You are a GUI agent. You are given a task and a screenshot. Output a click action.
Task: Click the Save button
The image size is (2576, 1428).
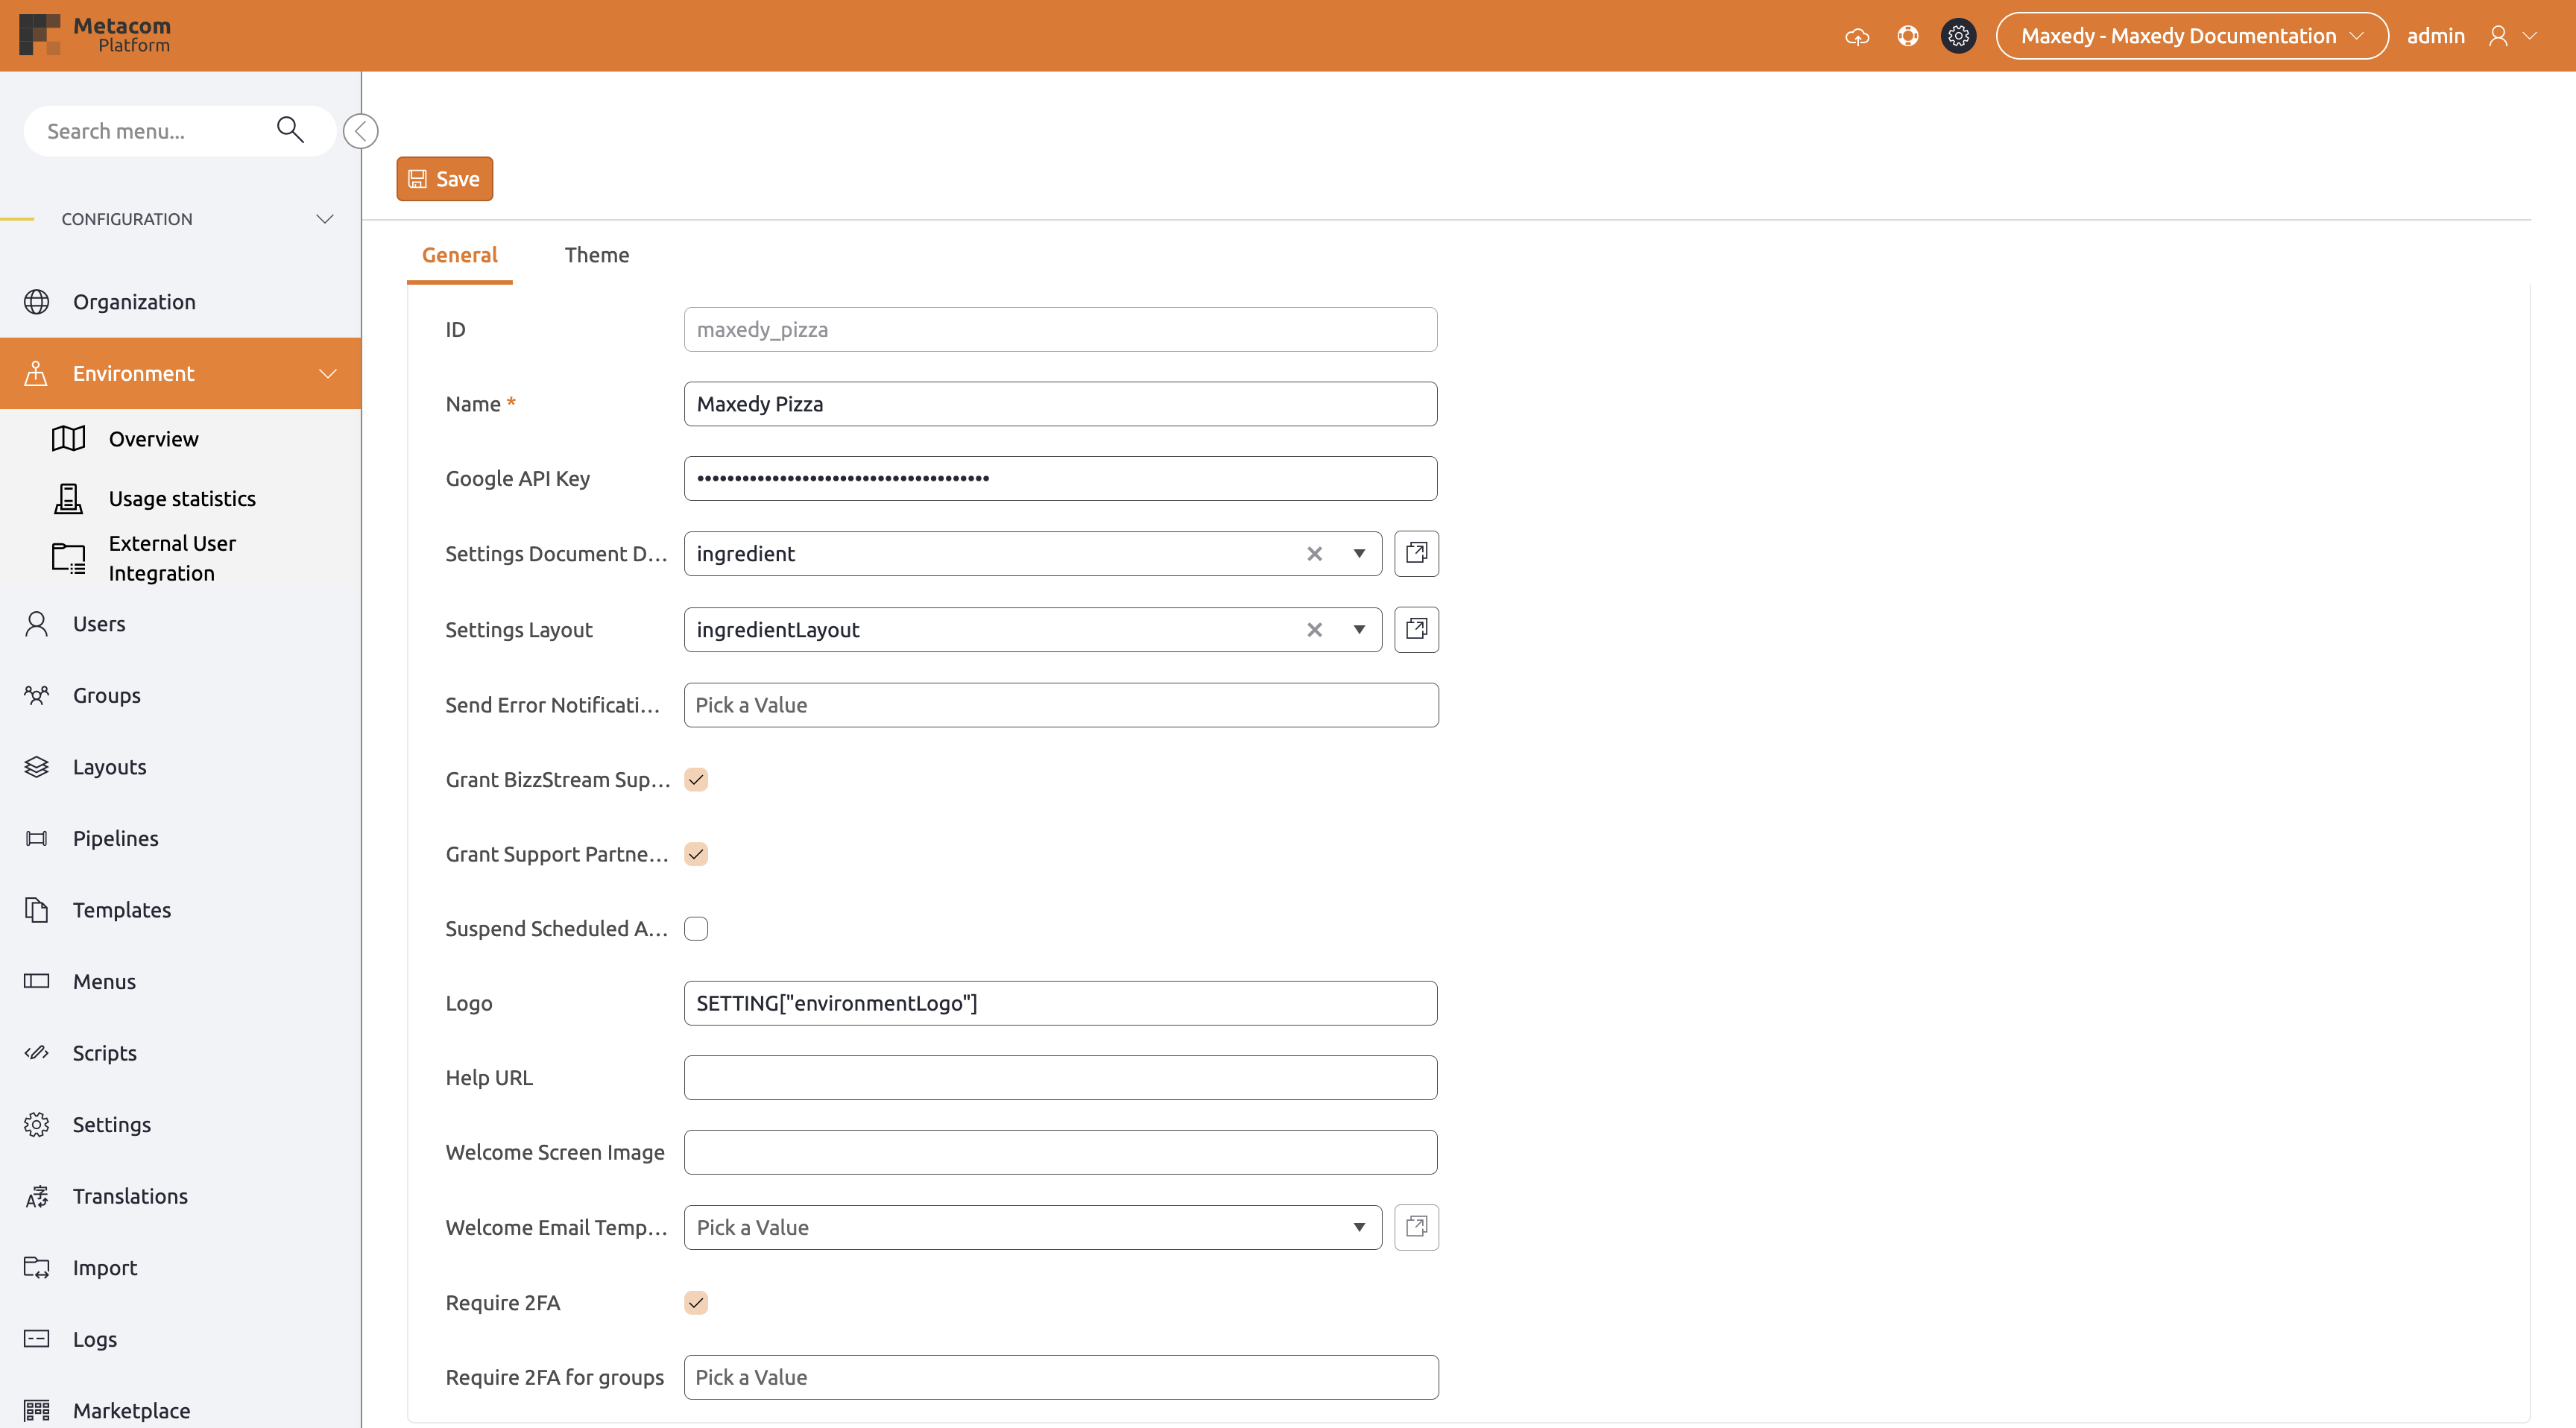point(444,178)
